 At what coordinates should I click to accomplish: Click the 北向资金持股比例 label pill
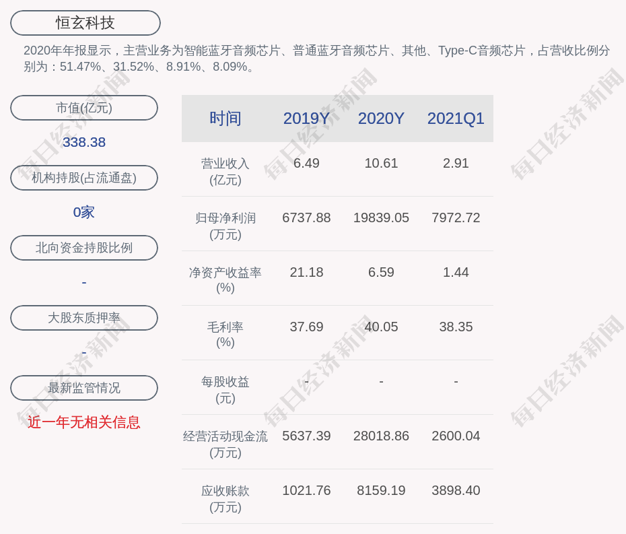click(x=84, y=248)
